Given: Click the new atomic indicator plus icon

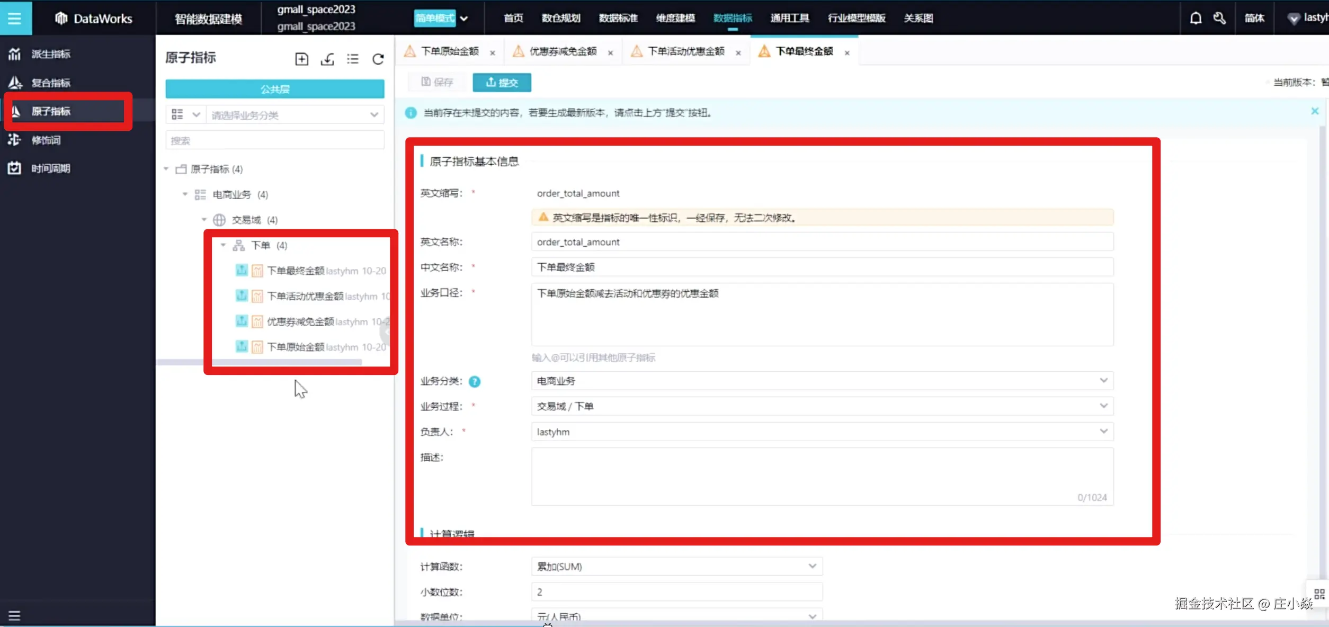Looking at the screenshot, I should tap(301, 59).
